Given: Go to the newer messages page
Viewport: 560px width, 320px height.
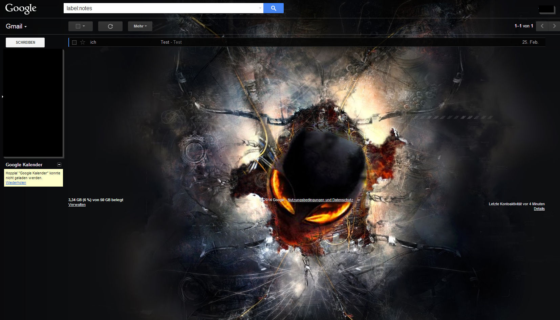Looking at the screenshot, I should (542, 26).
